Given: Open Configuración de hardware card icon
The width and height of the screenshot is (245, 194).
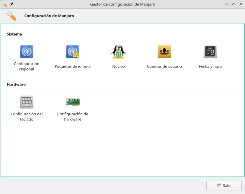Looking at the screenshot, I should tap(73, 102).
